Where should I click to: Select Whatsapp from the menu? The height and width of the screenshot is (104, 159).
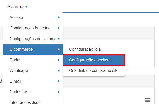19,70
